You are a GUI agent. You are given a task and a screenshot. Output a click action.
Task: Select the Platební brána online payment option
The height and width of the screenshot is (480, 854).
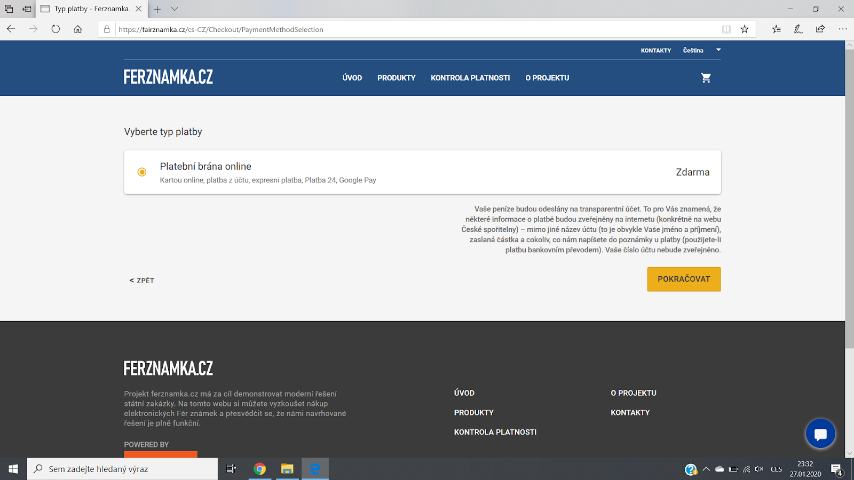(x=141, y=172)
